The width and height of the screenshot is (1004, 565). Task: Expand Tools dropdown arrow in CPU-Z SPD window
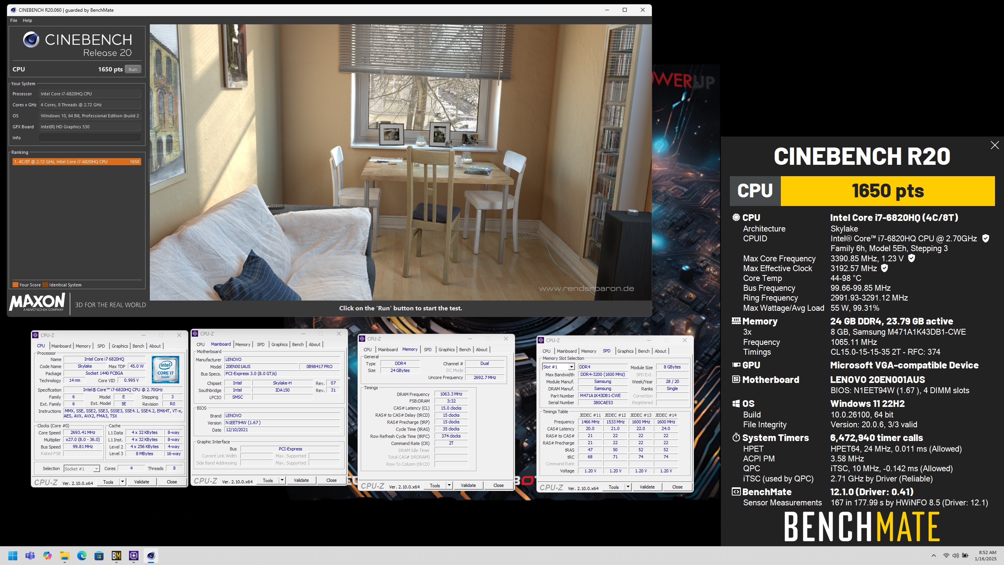(x=628, y=487)
